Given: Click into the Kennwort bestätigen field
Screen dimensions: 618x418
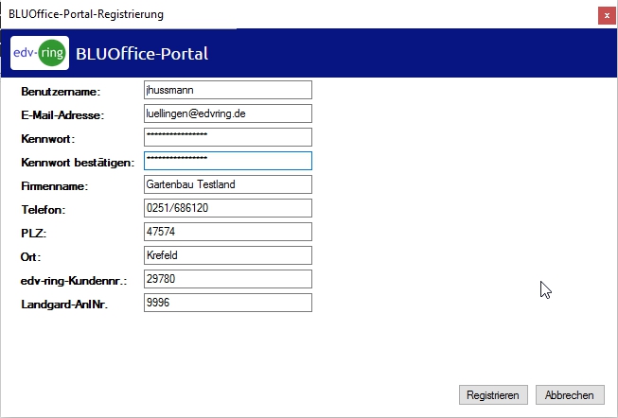Looking at the screenshot, I should [x=227, y=161].
